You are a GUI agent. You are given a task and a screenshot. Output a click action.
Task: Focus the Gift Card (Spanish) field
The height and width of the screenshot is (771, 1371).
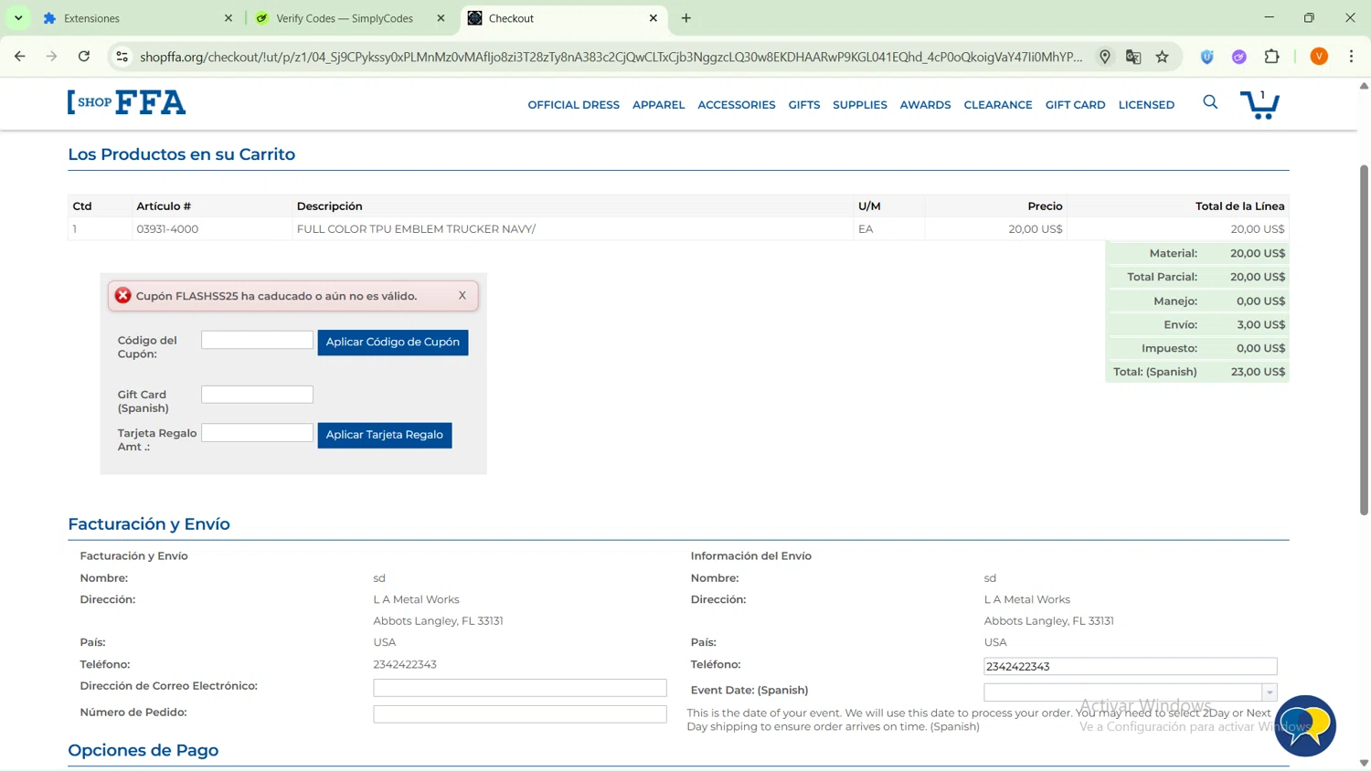pyautogui.click(x=257, y=395)
